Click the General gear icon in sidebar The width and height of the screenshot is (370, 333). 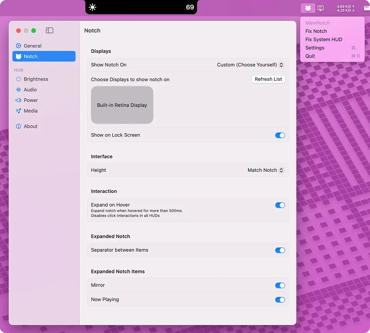click(18, 46)
